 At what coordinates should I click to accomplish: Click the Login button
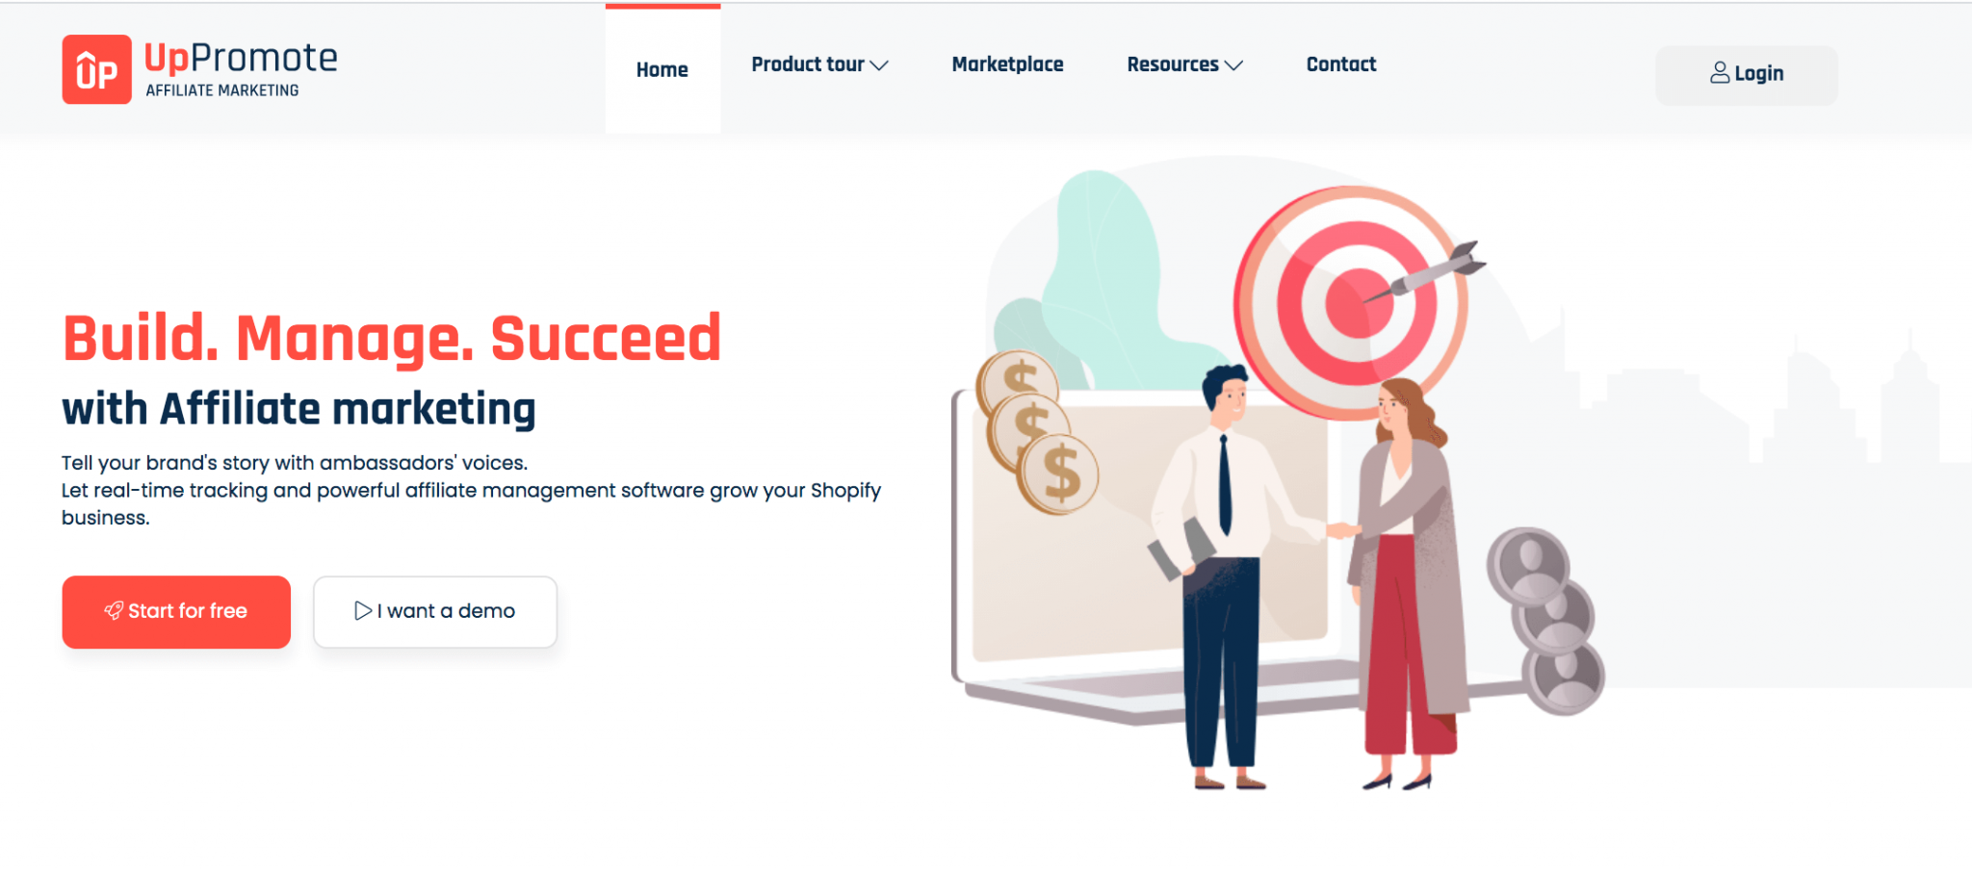[x=1746, y=74]
